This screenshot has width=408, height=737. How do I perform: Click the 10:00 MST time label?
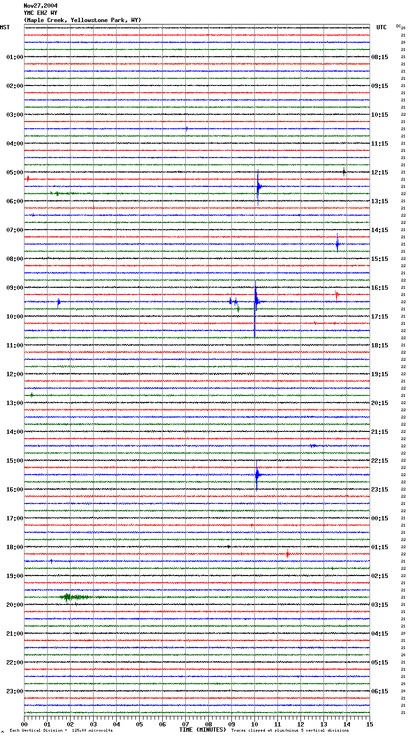click(15, 317)
